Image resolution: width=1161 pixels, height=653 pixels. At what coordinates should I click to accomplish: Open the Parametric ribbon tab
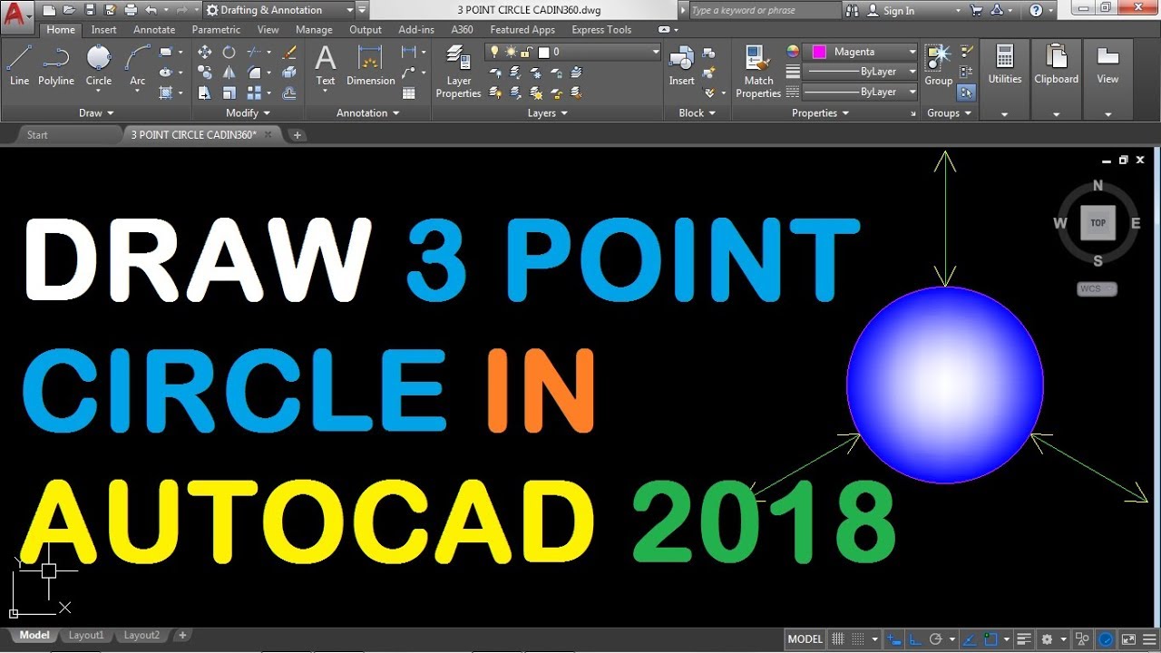pos(216,30)
